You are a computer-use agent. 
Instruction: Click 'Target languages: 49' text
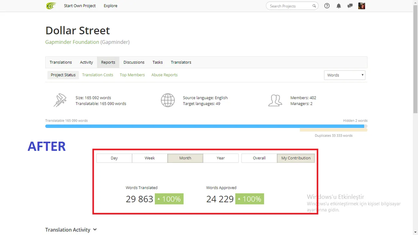201,104
